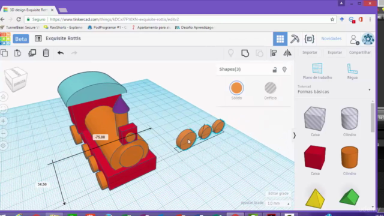Collapse the shapes panel arrow
The width and height of the screenshot is (384, 216).
295,136
